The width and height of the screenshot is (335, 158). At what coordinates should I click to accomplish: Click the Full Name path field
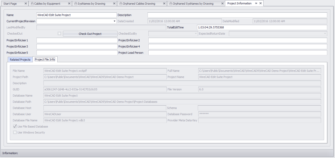pos(259,71)
